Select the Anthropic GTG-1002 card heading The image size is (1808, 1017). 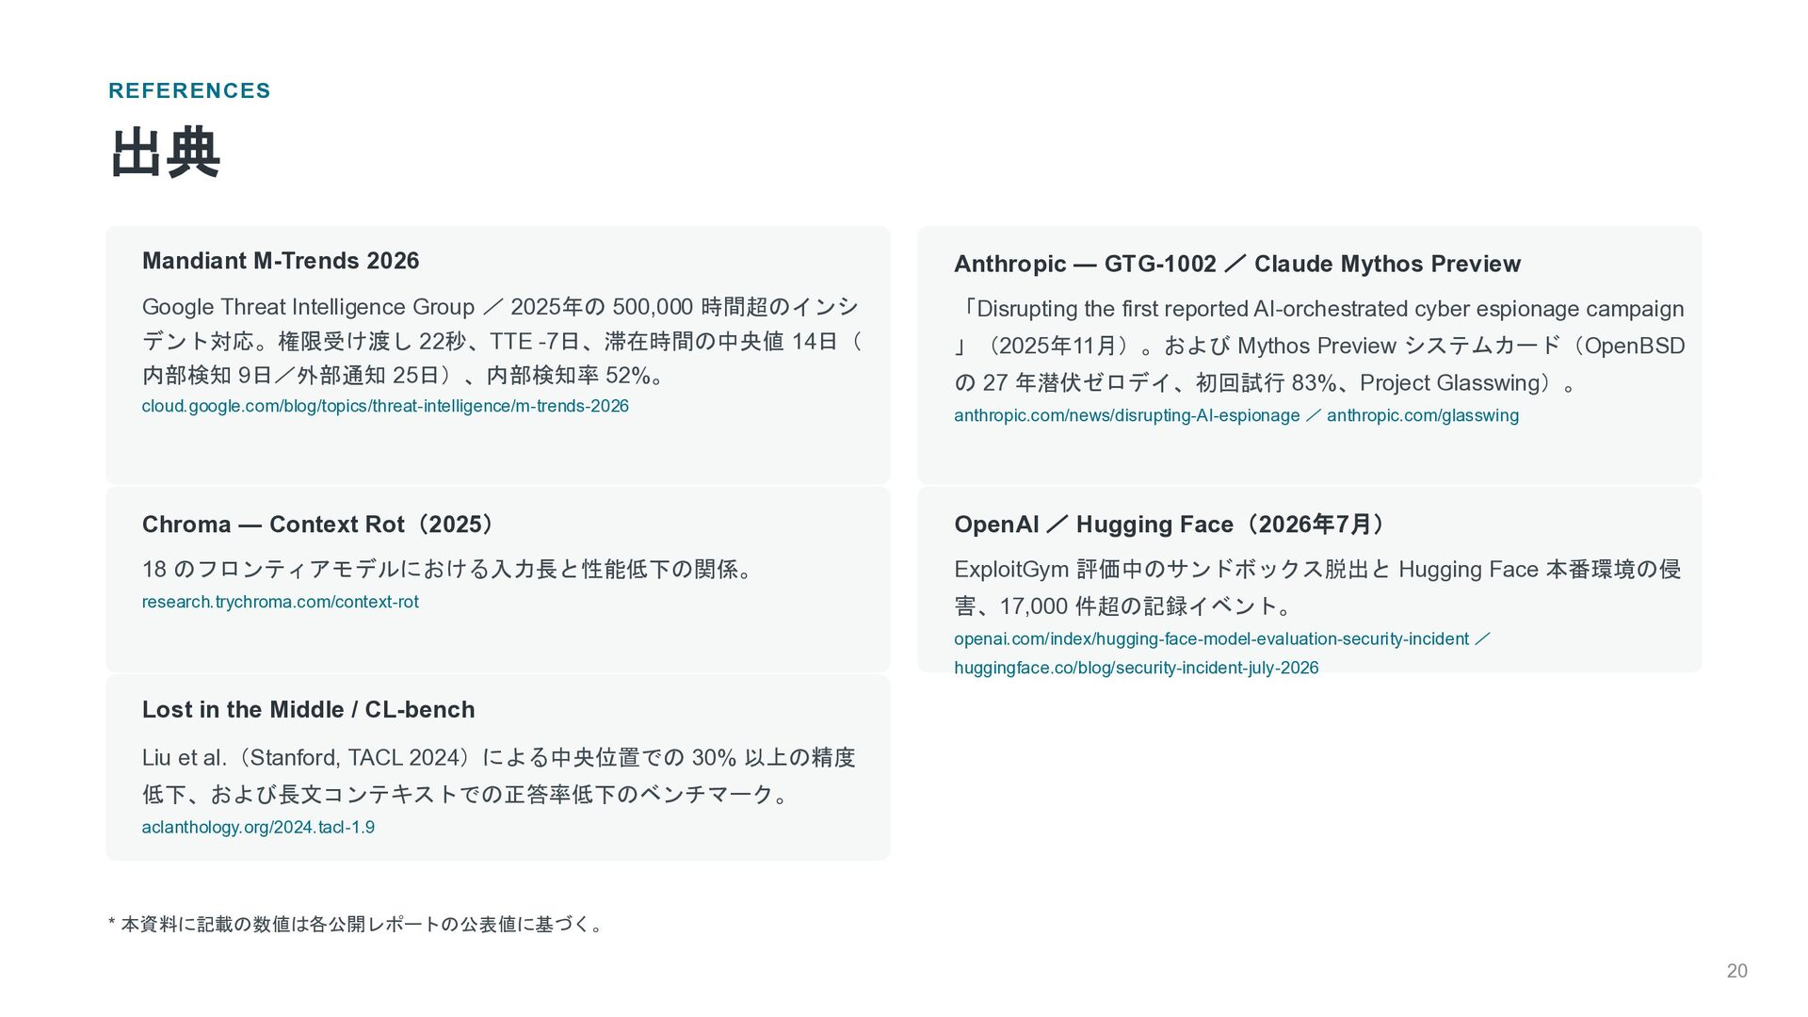point(1237,264)
